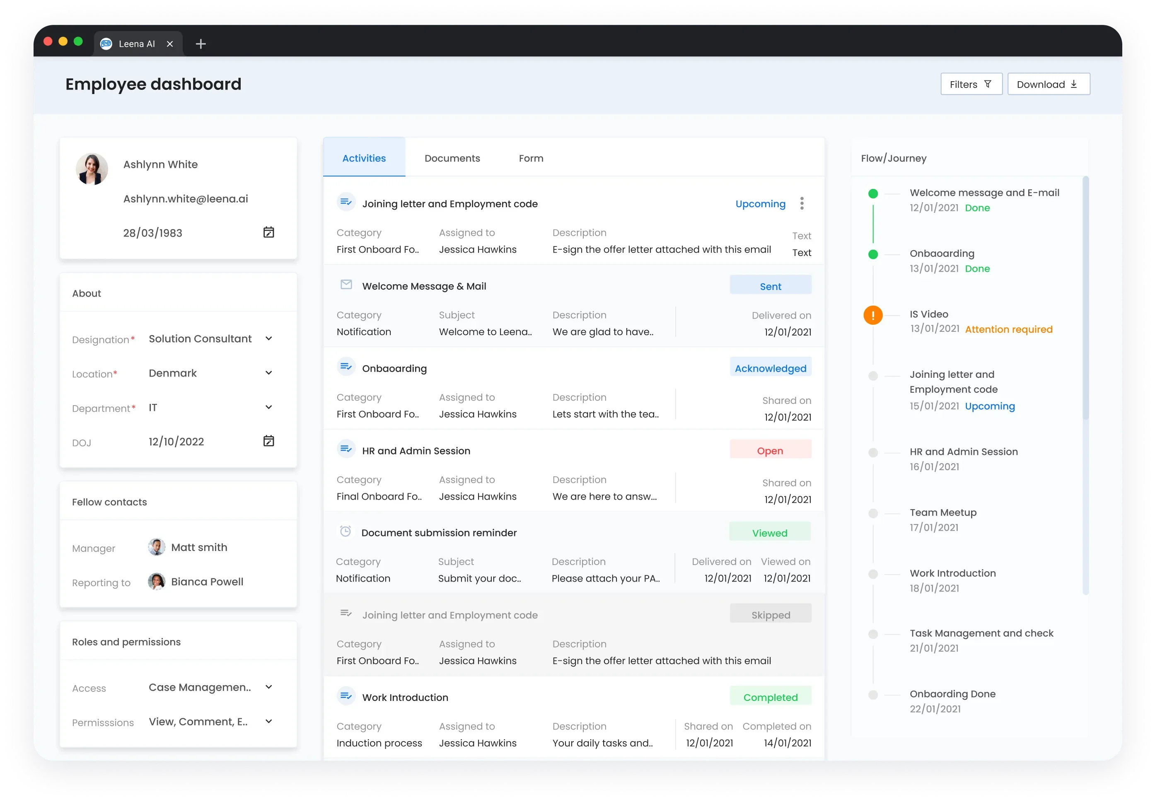Click the calendar icon beside DOJ field
The height and width of the screenshot is (802, 1155).
(269, 441)
